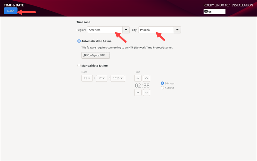Select the AM/PM time format
This screenshot has width=257, height=161.
click(162, 88)
